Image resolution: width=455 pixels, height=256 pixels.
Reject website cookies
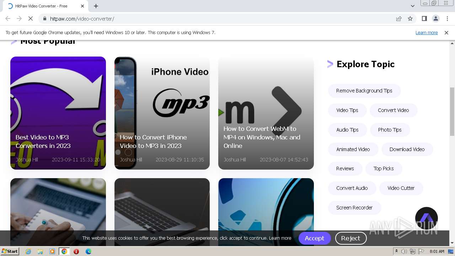point(351,238)
